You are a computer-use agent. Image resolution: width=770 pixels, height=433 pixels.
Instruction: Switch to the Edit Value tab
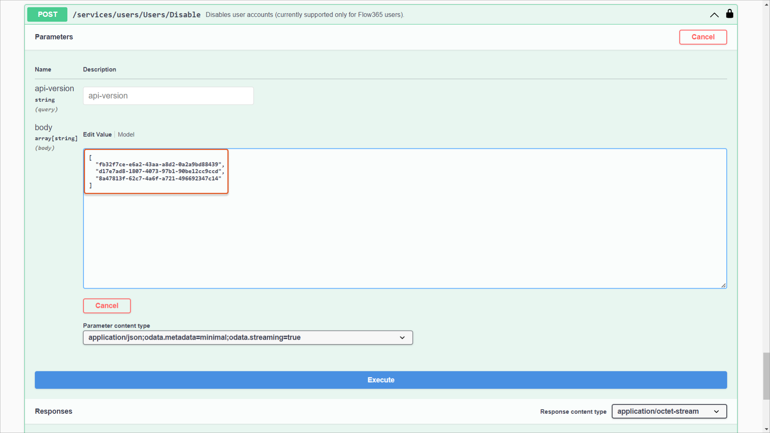[x=97, y=135]
